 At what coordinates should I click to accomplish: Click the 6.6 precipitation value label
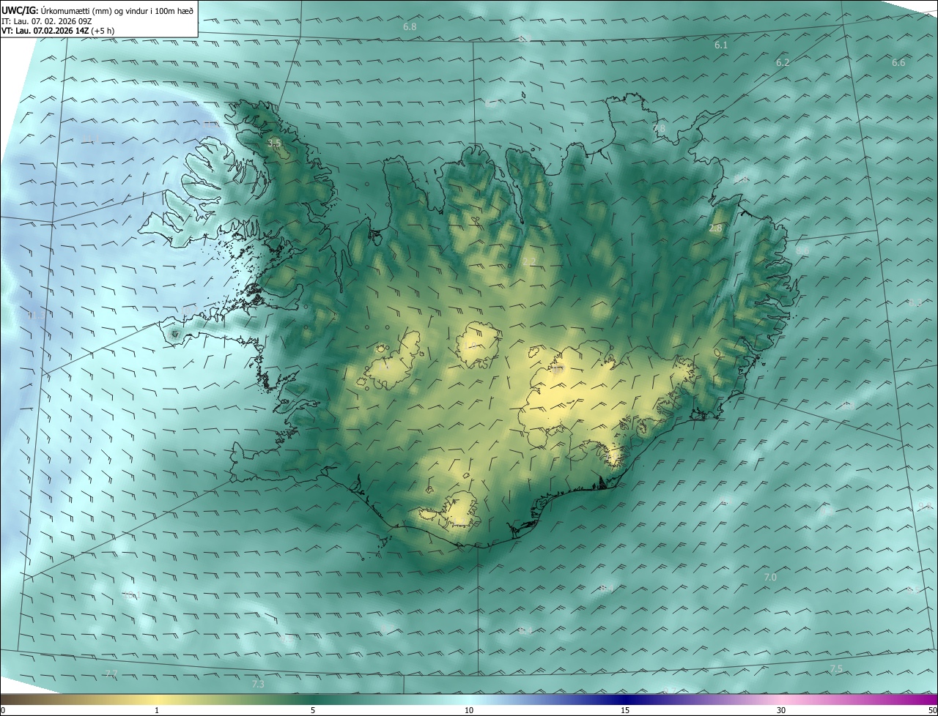[x=898, y=63]
